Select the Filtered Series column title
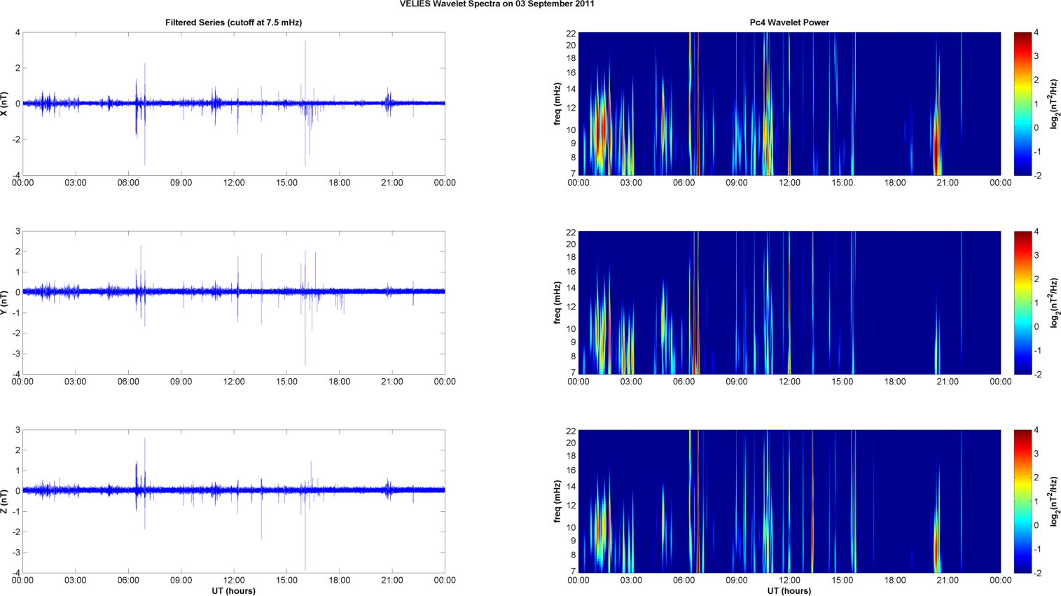Image resolution: width=1061 pixels, height=596 pixels. (x=233, y=22)
